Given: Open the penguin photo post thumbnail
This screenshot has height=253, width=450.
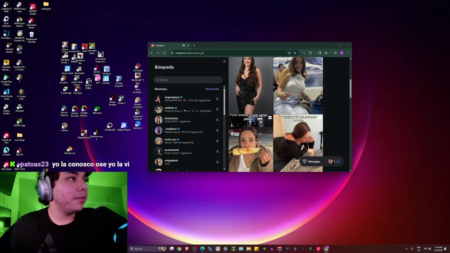Looking at the screenshot, I should tap(298, 85).
